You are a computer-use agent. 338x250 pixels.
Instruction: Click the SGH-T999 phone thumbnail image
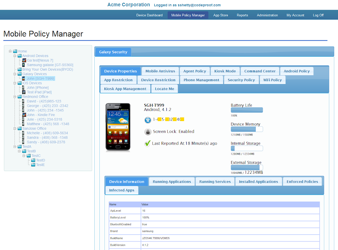[118, 127]
